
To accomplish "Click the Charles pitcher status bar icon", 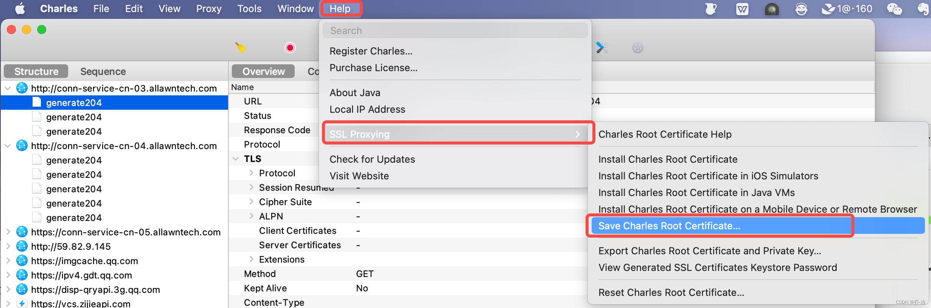I will (x=711, y=9).
